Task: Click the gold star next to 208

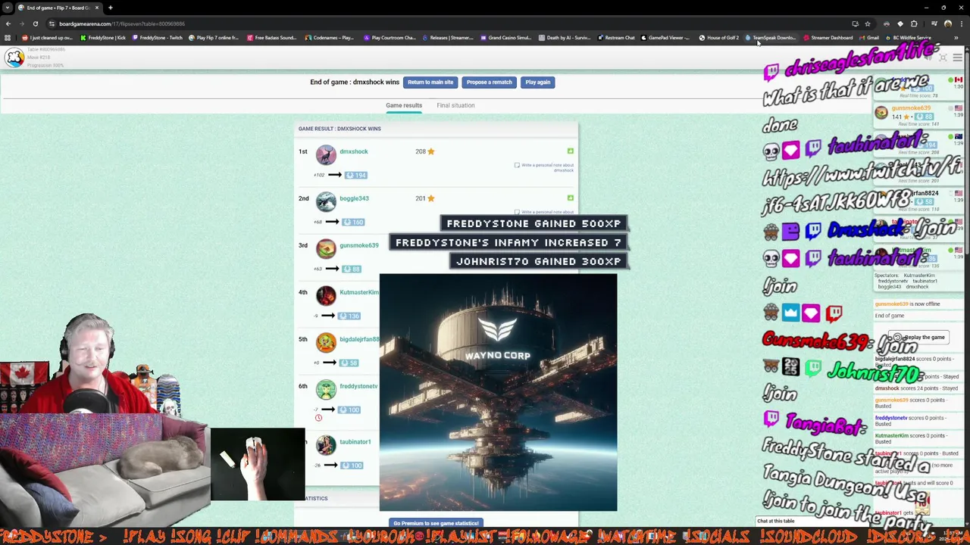Action: click(x=431, y=151)
